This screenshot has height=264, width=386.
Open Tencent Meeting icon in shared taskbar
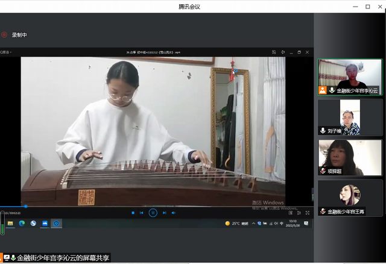coord(45,224)
